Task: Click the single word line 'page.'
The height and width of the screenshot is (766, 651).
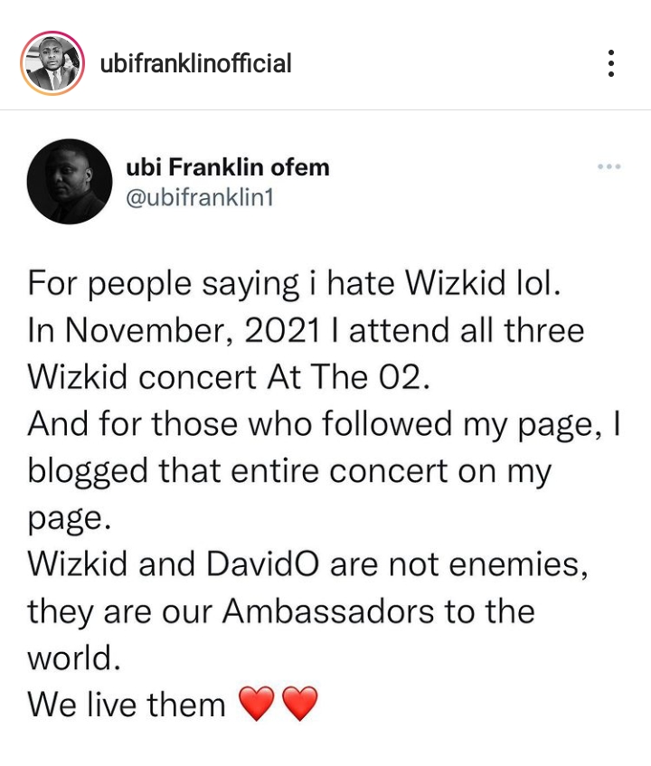Action: tap(65, 519)
